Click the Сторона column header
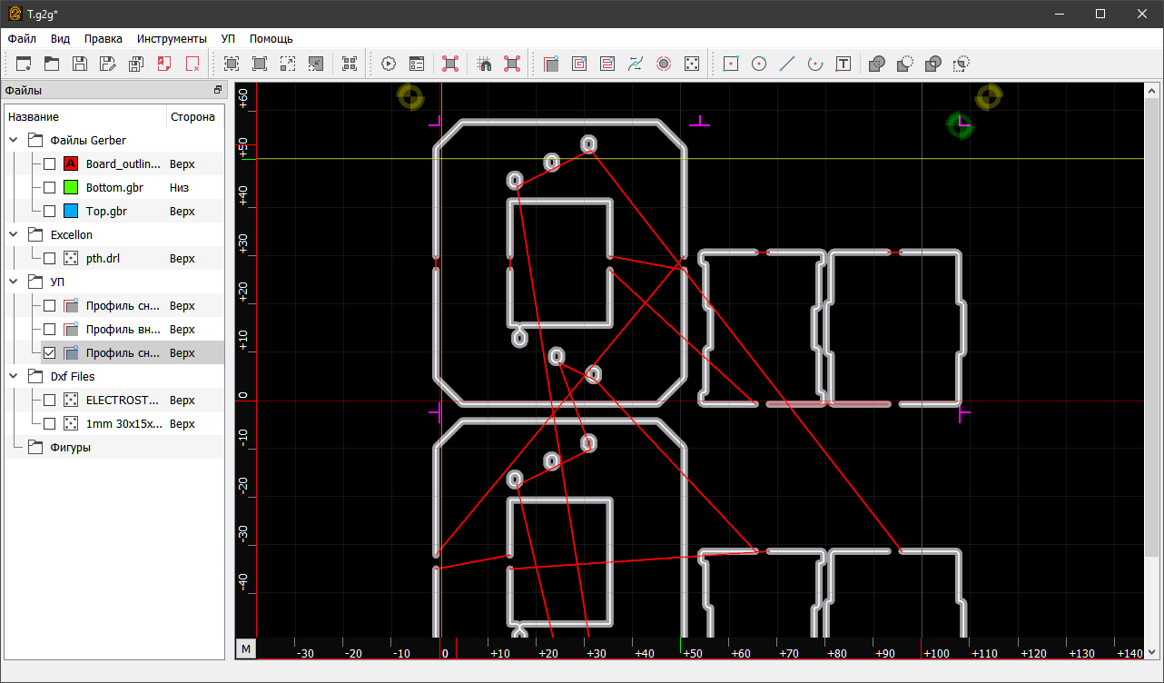Screen dimensions: 1164x683 pos(195,117)
